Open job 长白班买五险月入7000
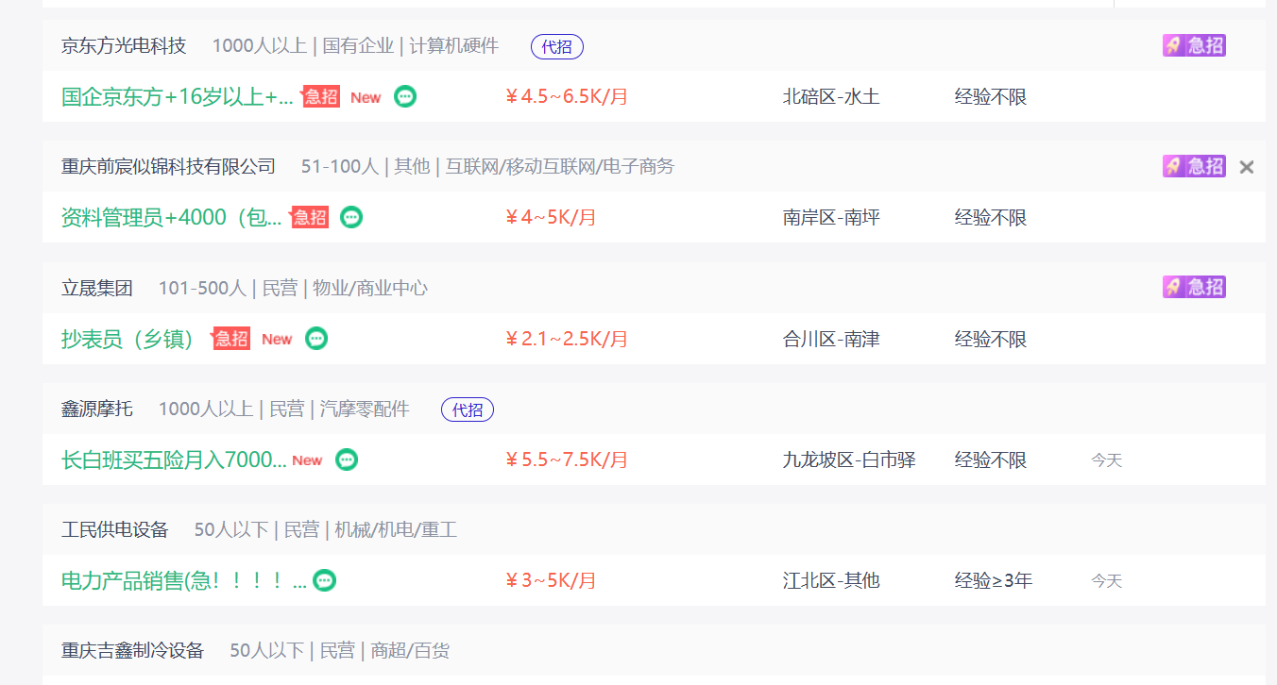Screen dimensions: 1277x685 [x=174, y=460]
